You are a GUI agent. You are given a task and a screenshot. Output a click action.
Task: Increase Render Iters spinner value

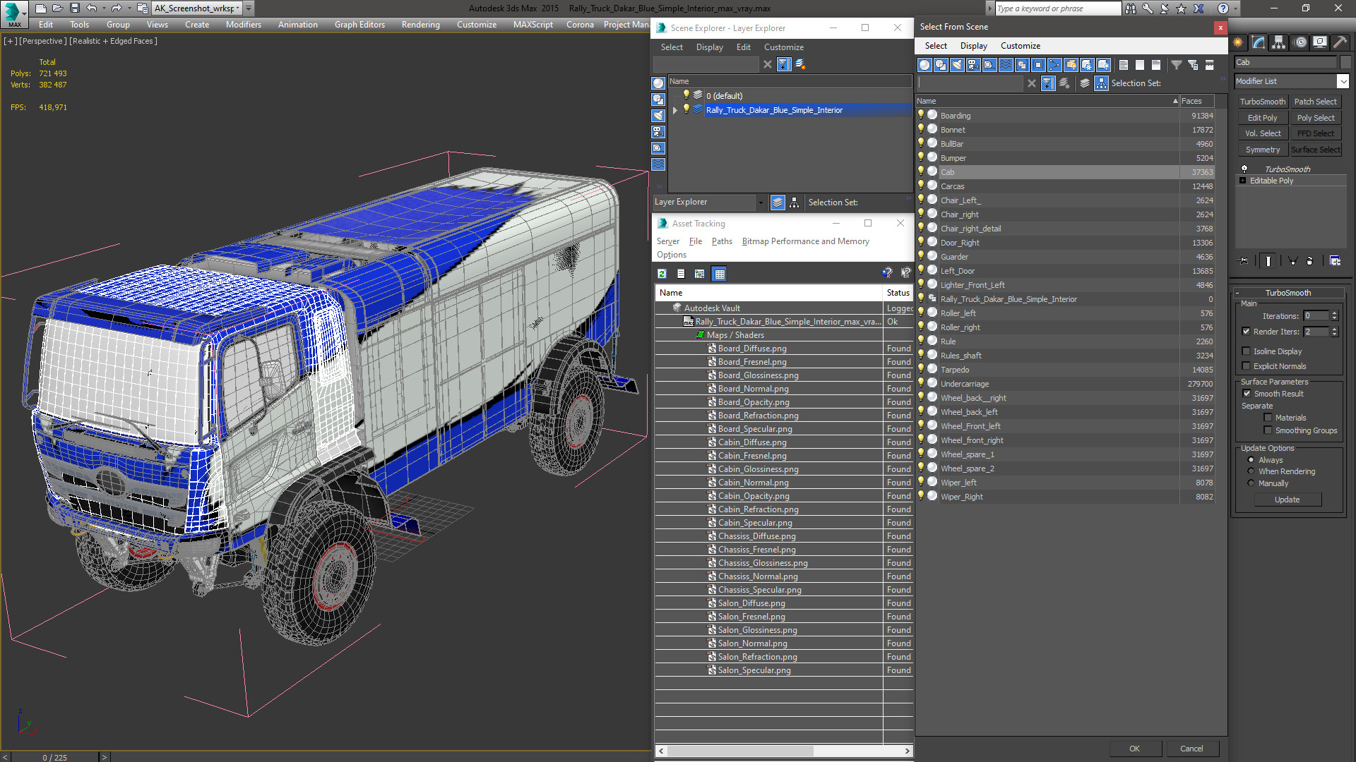click(x=1334, y=329)
